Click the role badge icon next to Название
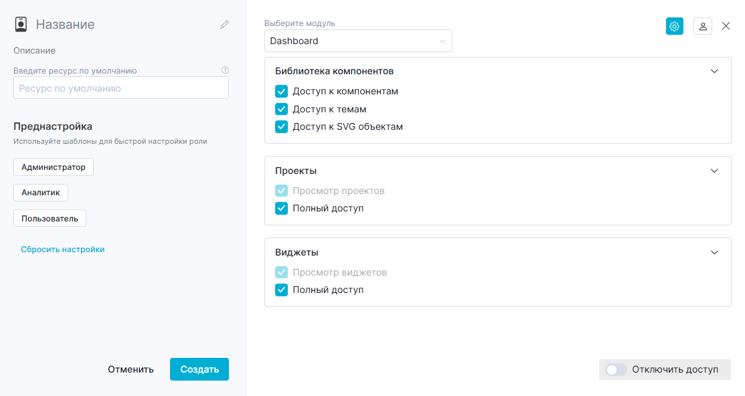Image resolution: width=745 pixels, height=396 pixels. 21,24
